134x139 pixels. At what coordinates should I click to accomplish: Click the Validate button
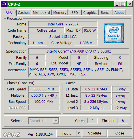point(95,133)
